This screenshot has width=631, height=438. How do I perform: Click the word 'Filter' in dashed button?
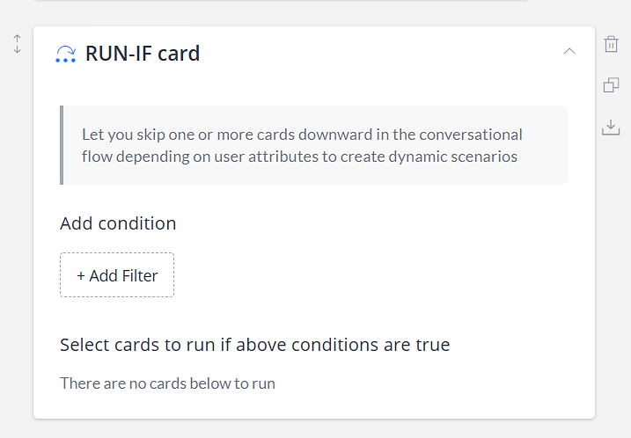pyautogui.click(x=140, y=276)
